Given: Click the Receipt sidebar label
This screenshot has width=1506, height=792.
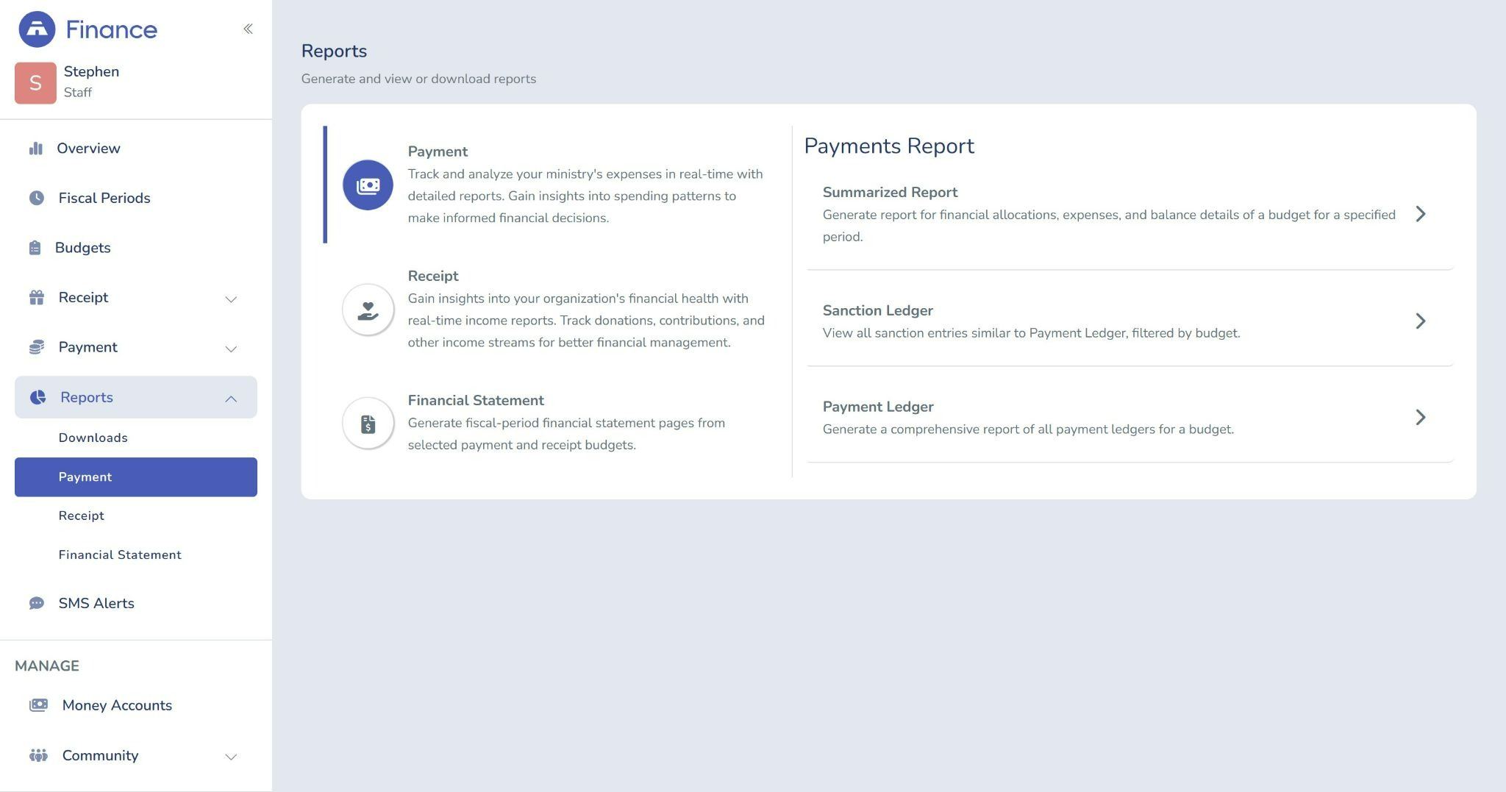Looking at the screenshot, I should [x=83, y=297].
